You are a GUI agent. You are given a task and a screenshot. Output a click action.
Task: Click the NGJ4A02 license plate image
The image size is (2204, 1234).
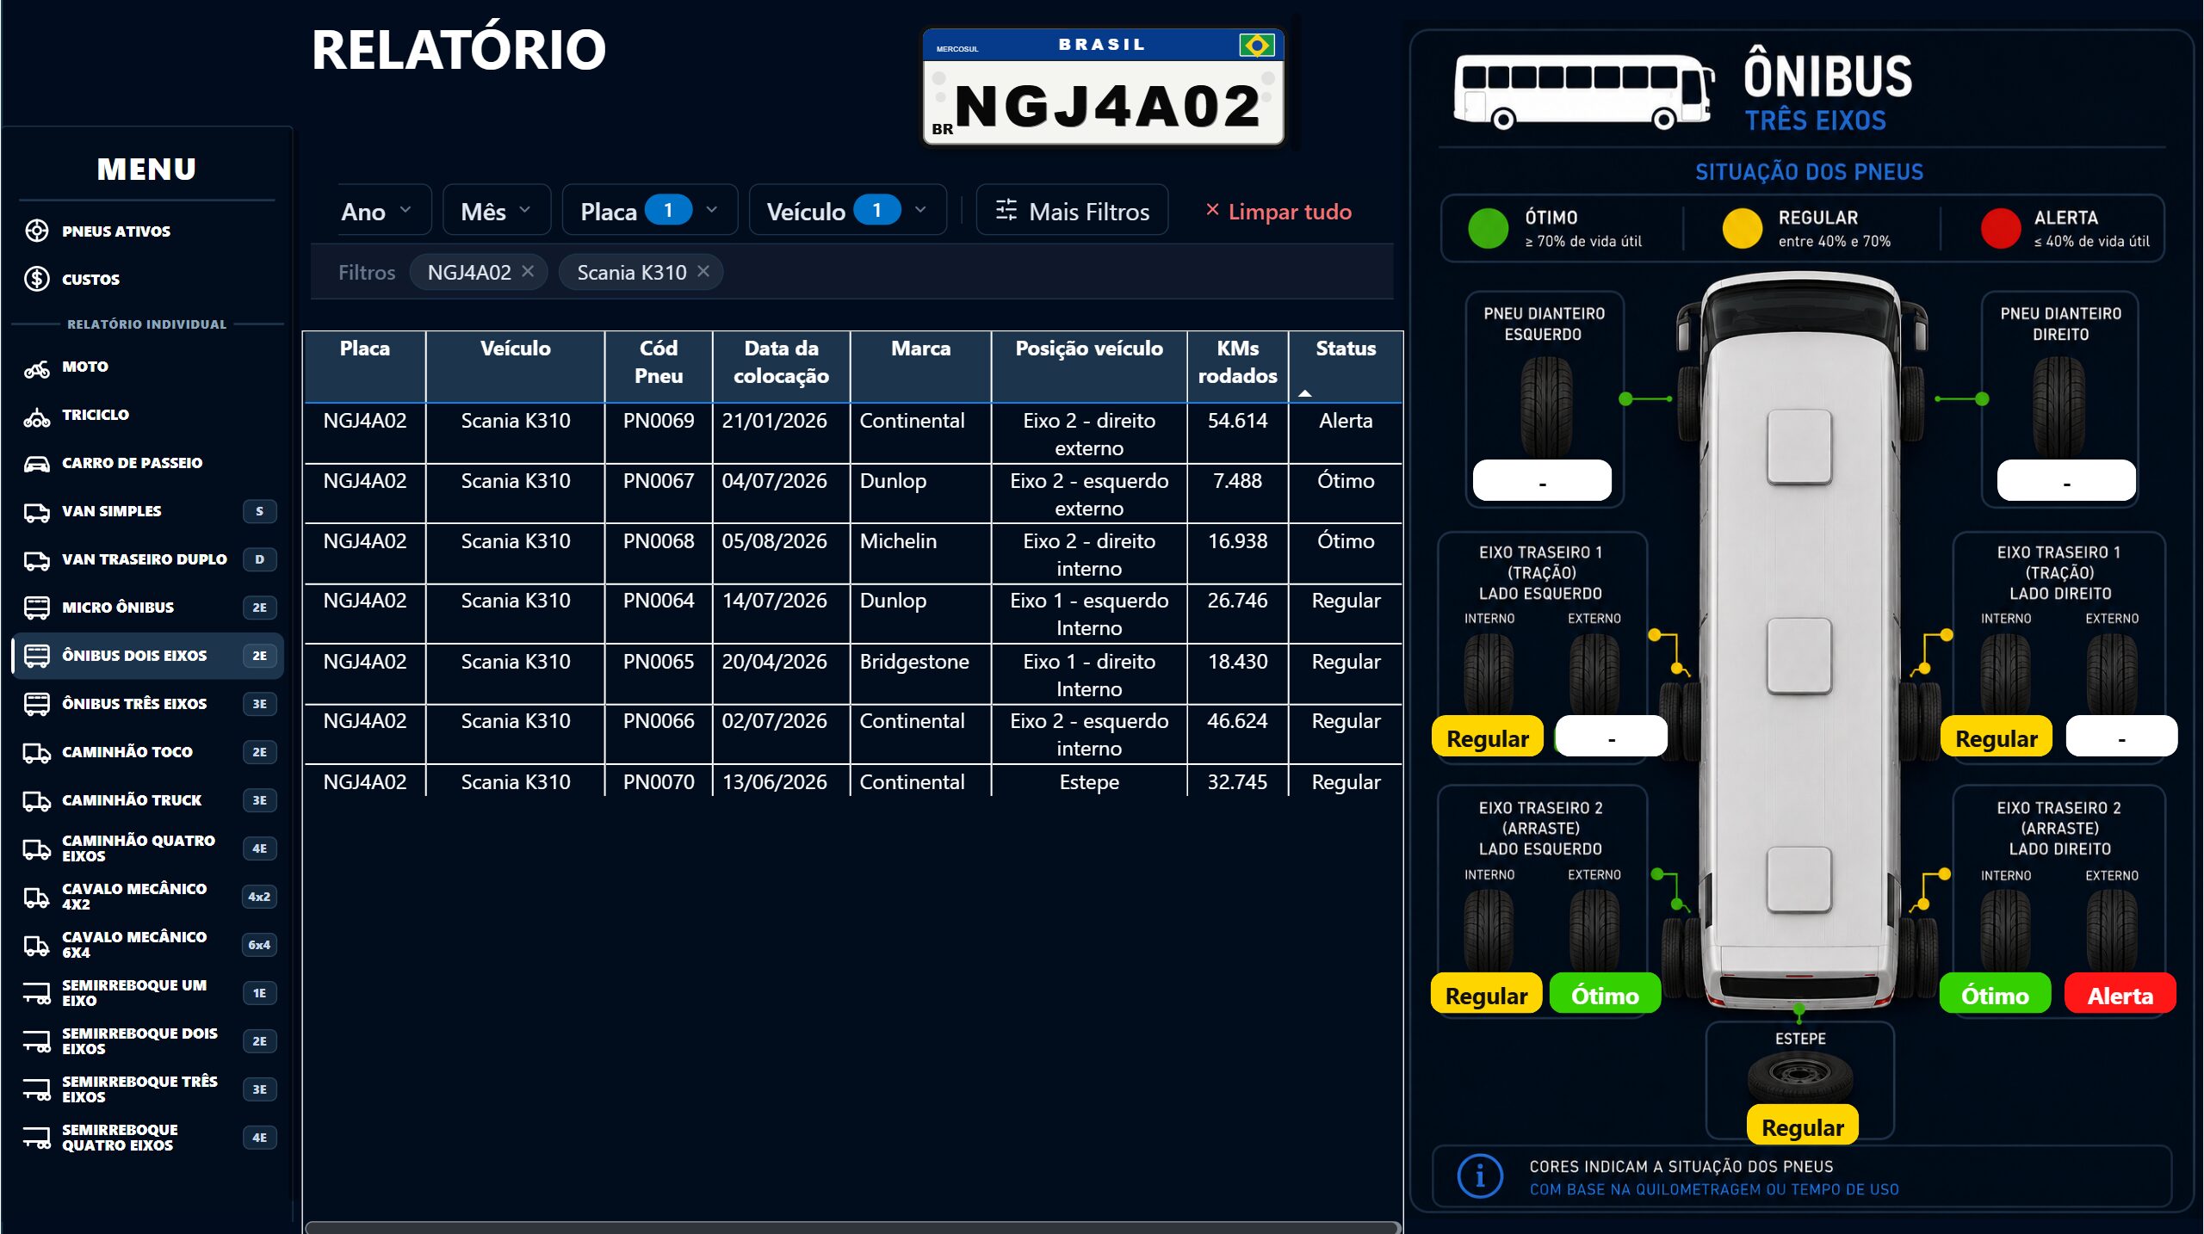pyautogui.click(x=1103, y=87)
